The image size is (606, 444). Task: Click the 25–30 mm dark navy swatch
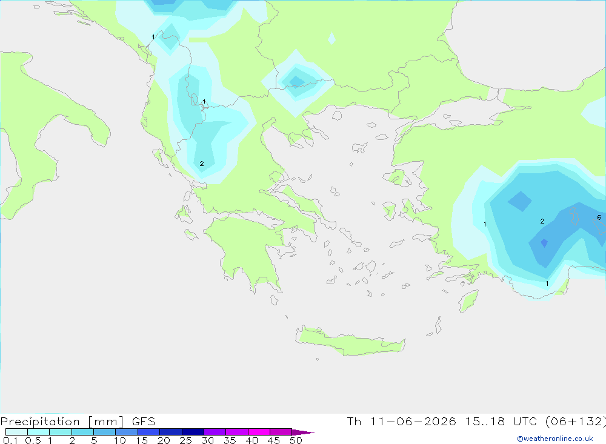(x=193, y=432)
